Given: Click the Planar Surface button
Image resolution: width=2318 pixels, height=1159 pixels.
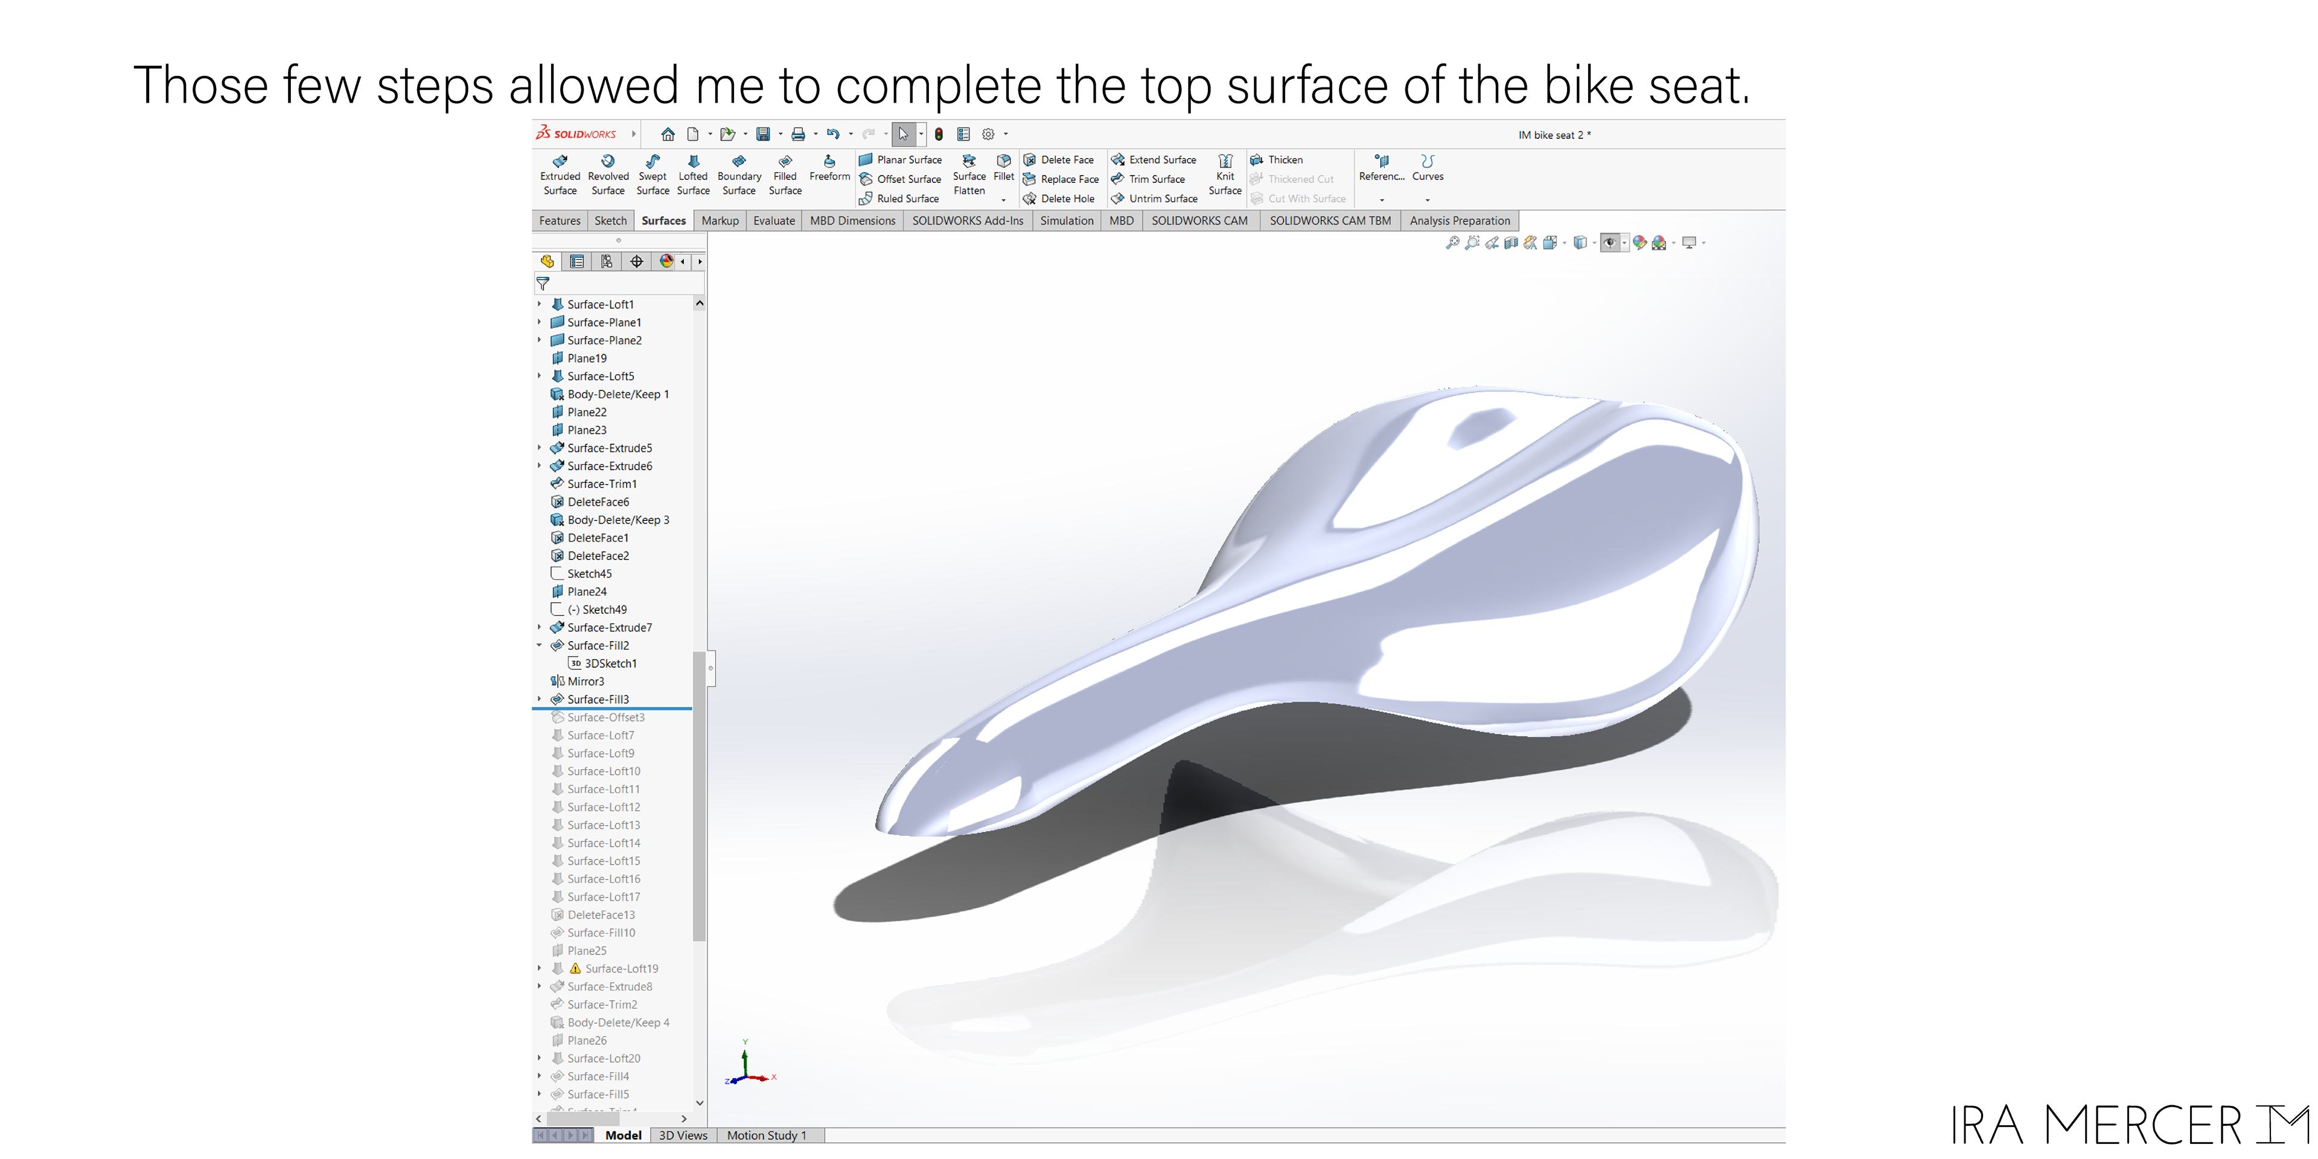Looking at the screenshot, I should 901,160.
